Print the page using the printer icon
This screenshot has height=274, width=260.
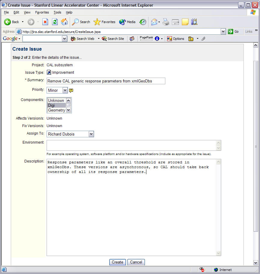[x=166, y=22]
